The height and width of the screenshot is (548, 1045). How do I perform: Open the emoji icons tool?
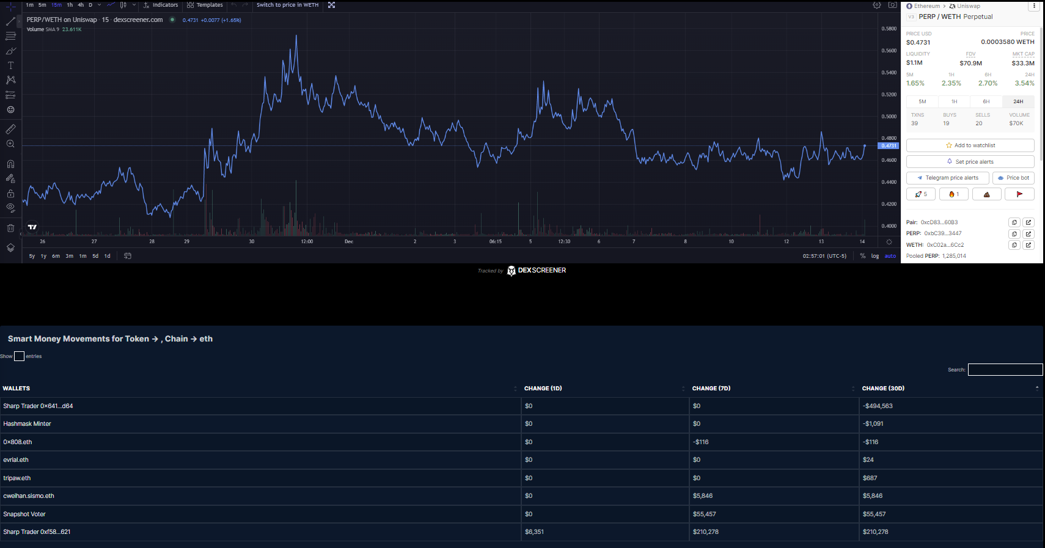click(10, 110)
